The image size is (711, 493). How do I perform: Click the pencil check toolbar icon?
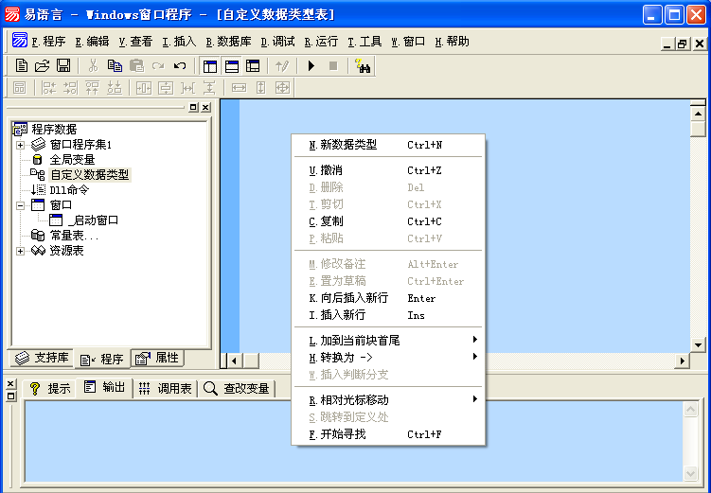(x=282, y=66)
